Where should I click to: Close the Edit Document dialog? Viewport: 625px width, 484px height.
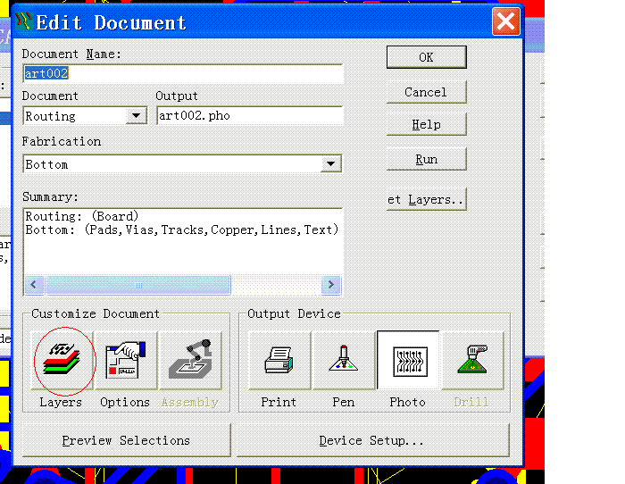point(506,21)
